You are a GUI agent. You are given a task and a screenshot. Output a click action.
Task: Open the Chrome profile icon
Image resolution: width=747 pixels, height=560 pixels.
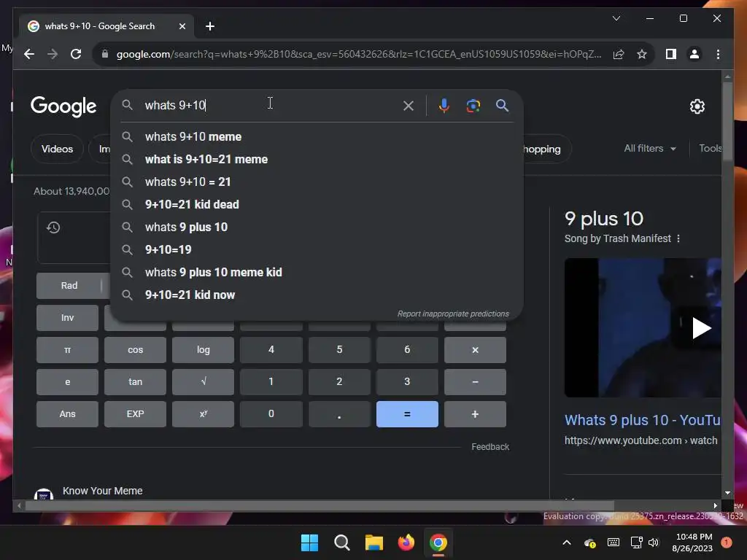pos(694,54)
